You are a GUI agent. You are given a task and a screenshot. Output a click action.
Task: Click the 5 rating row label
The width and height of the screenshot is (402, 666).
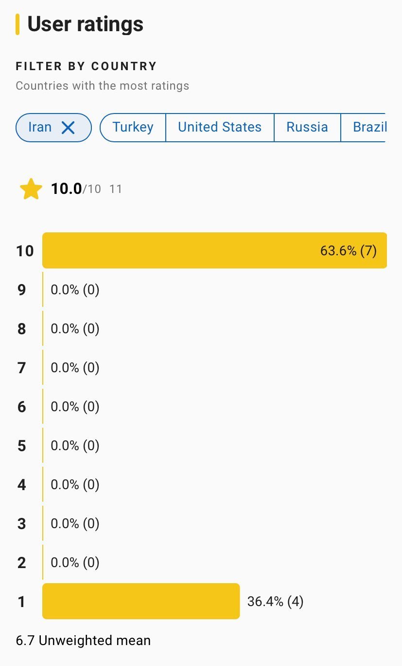(x=22, y=446)
